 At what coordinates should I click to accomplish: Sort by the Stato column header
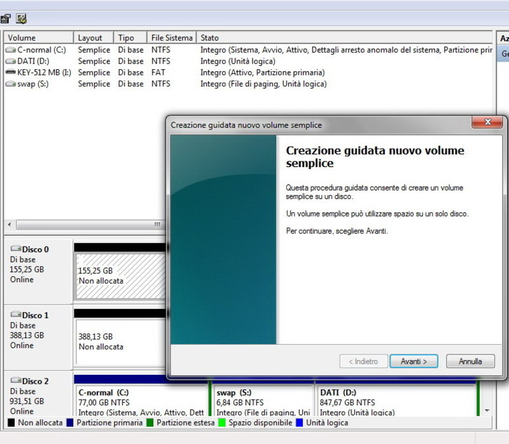point(344,37)
